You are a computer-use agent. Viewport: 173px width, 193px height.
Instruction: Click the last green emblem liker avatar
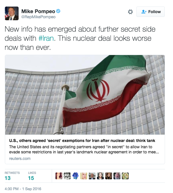click(x=125, y=176)
